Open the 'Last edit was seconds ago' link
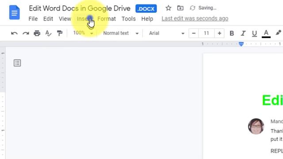Screen dimensions: 283x159 pos(195,19)
